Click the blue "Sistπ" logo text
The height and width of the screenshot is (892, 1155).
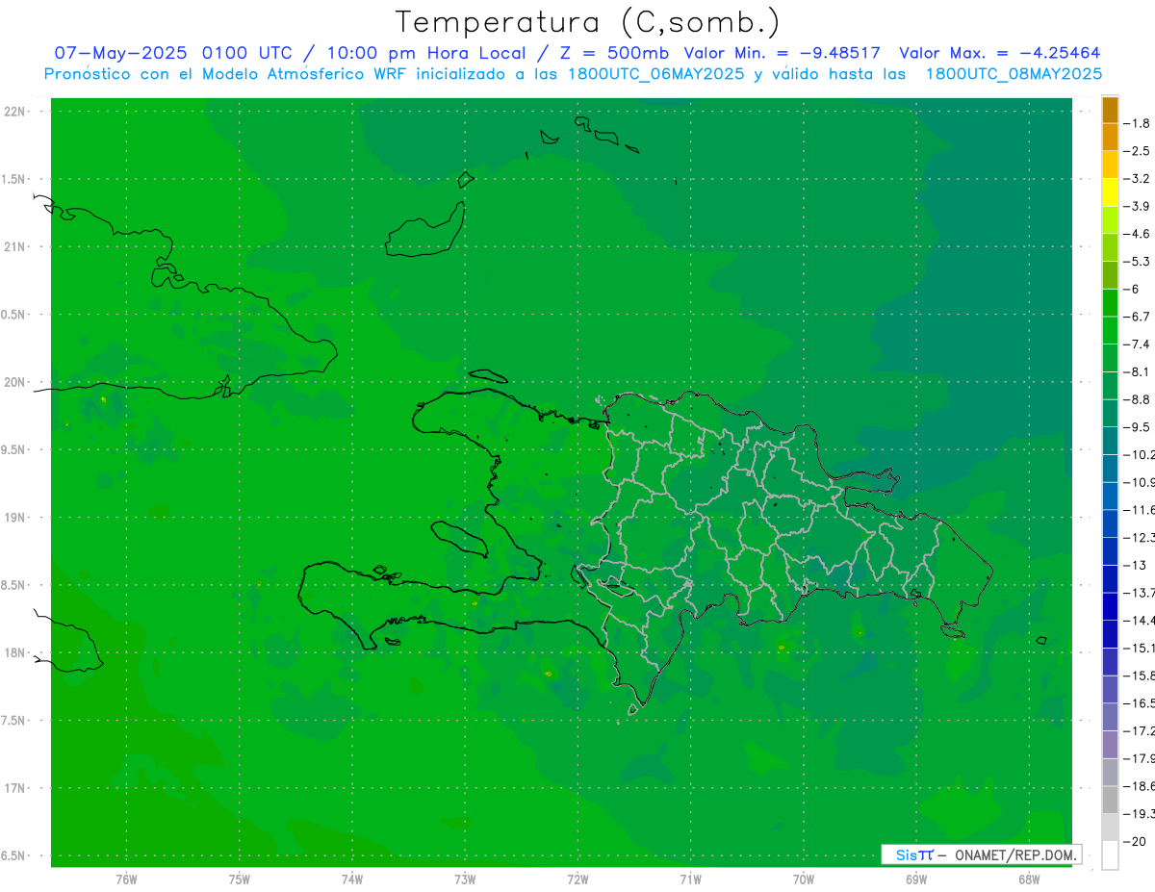pos(913,854)
